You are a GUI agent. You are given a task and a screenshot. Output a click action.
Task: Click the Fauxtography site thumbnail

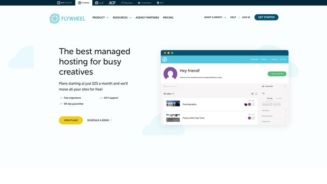pos(173,104)
